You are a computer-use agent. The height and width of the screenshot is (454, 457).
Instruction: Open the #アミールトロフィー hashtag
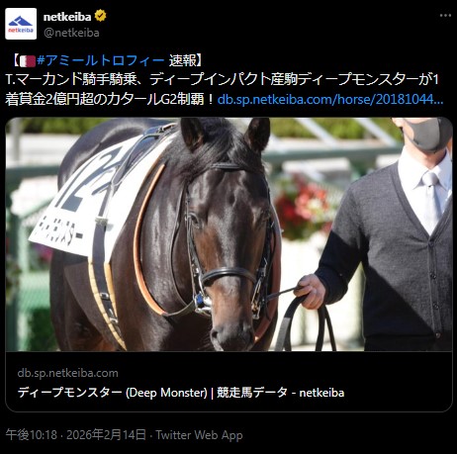pyautogui.click(x=101, y=60)
